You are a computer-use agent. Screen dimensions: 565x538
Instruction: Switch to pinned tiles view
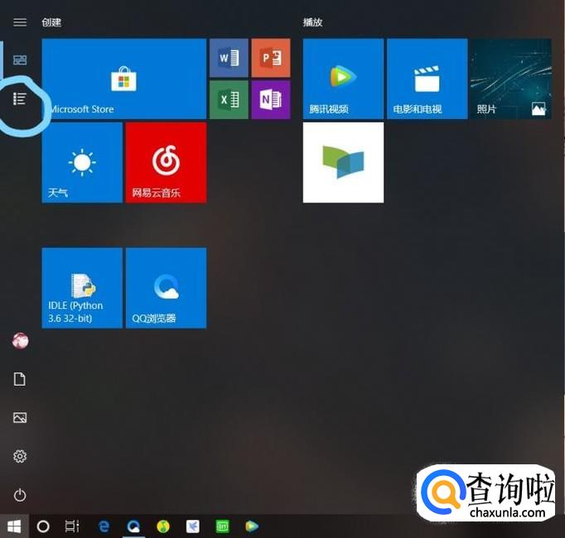[20, 60]
